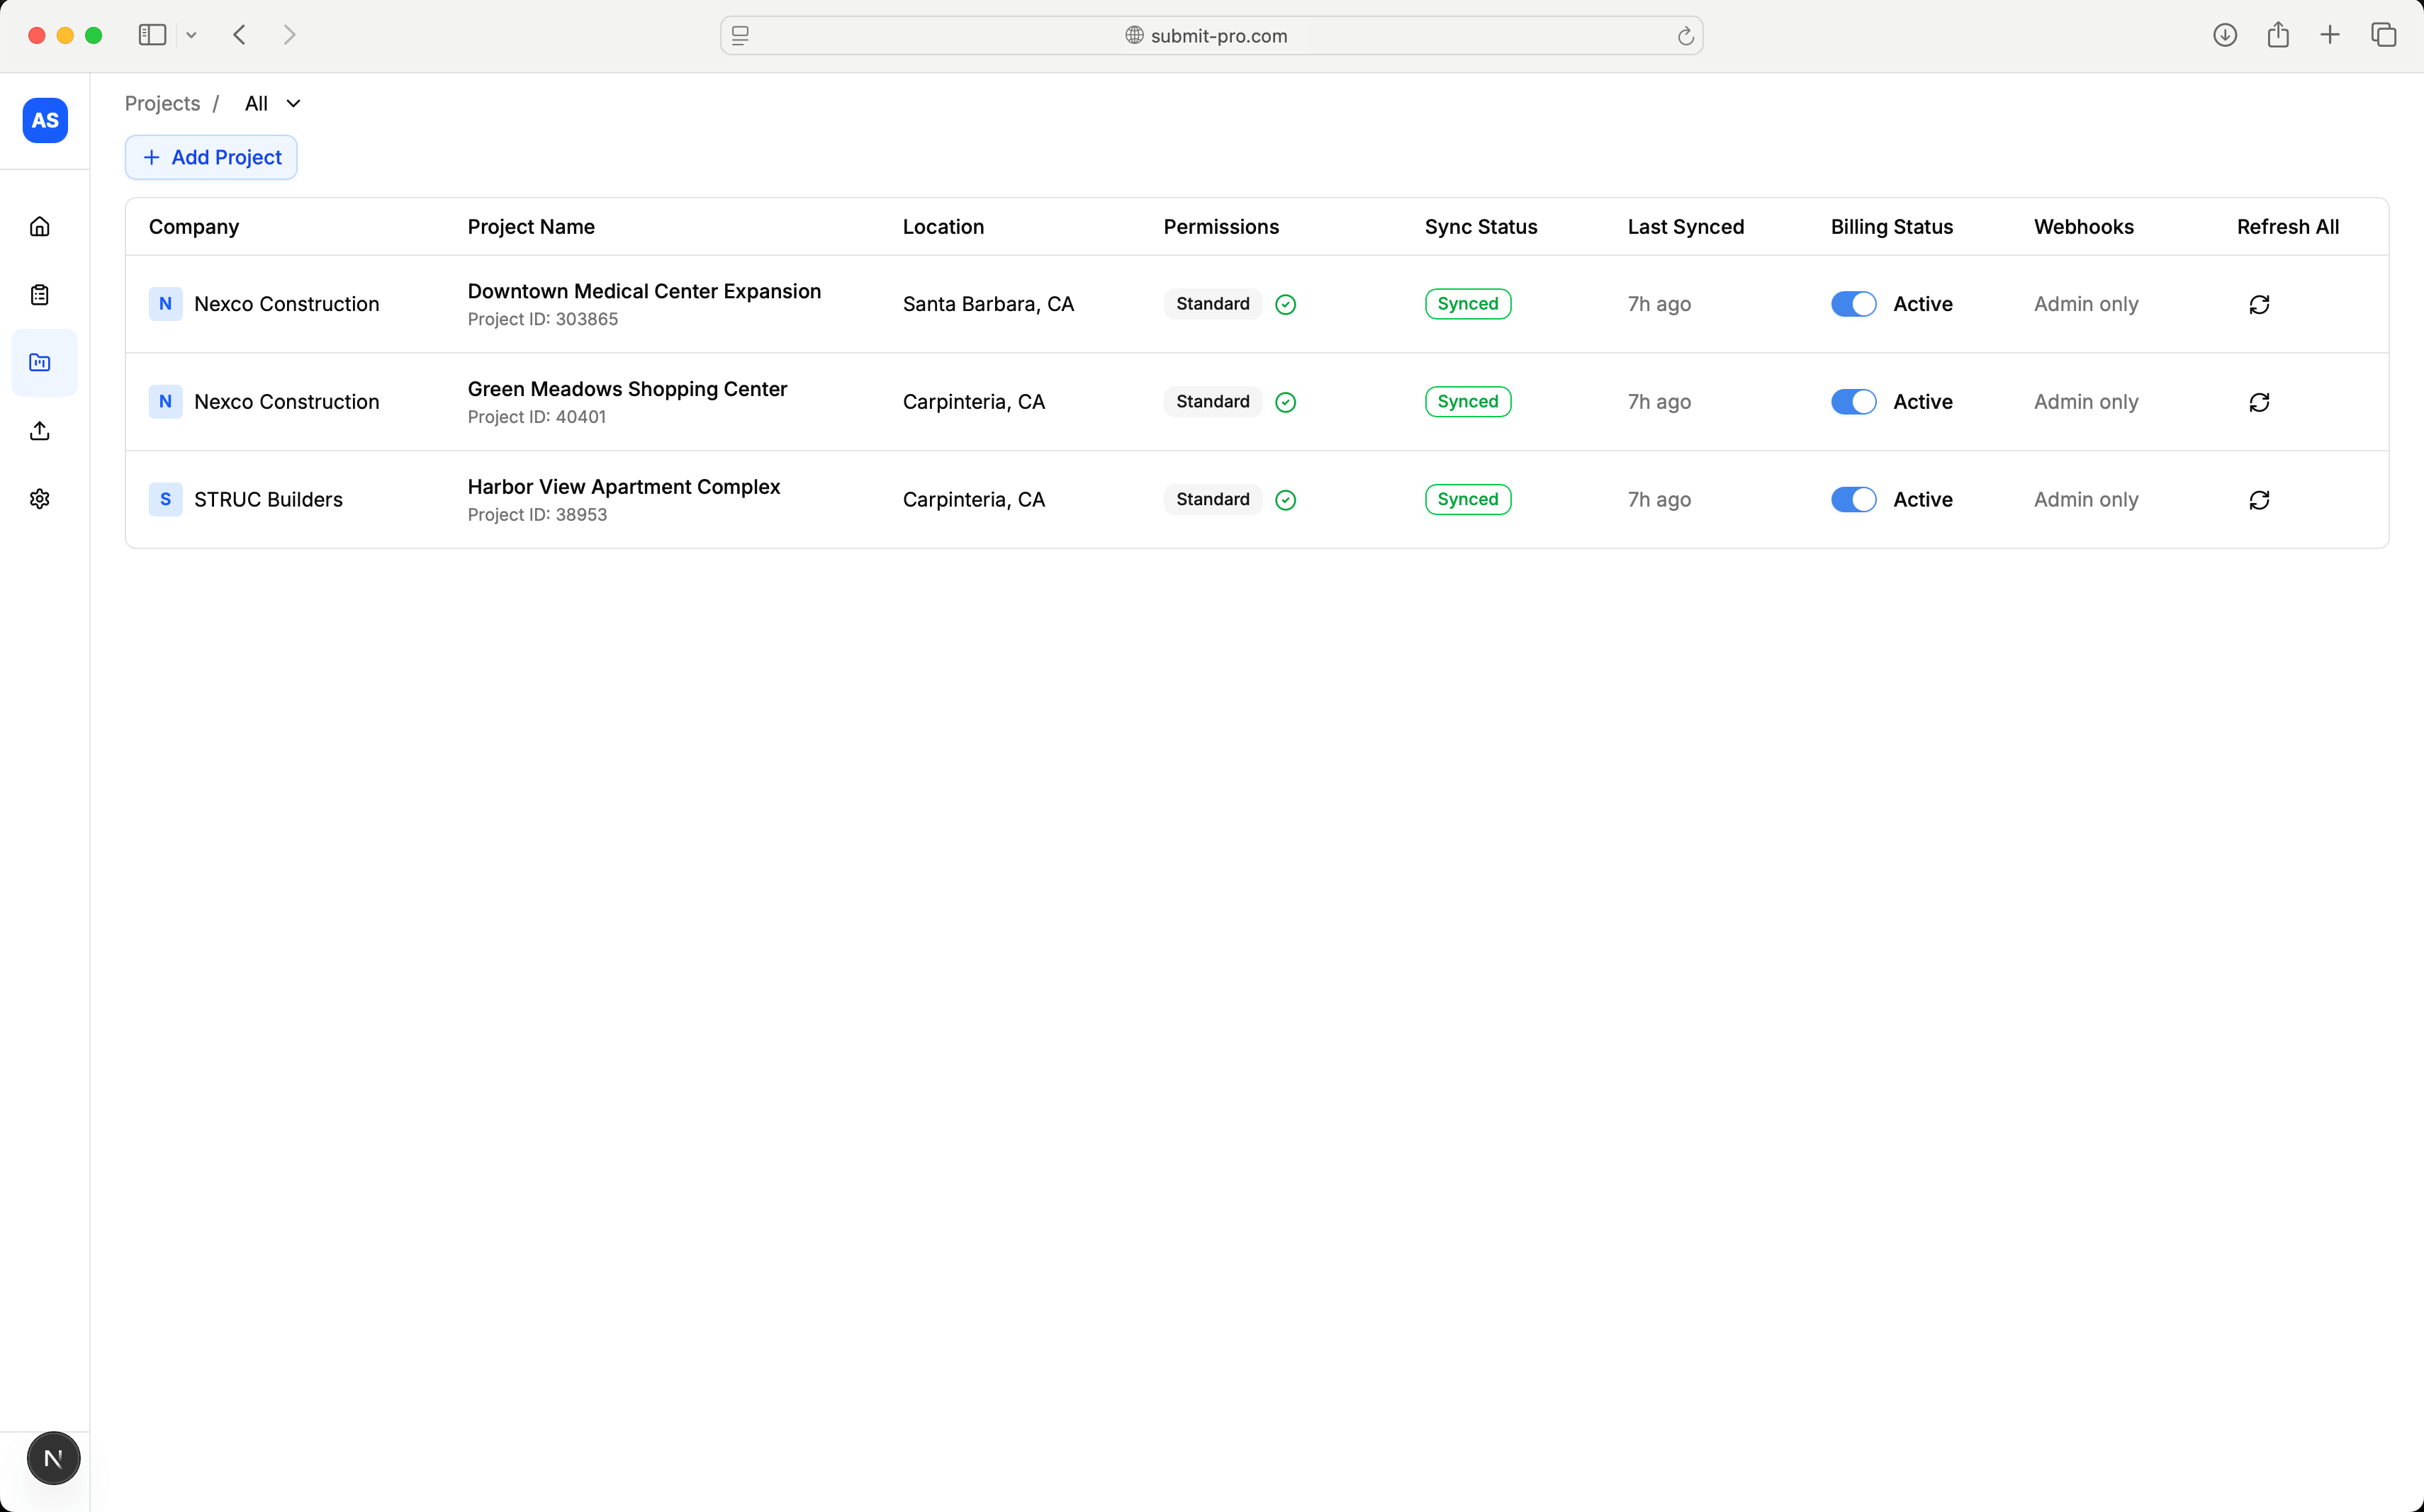Refresh Green Meadows Shopping Center row

2259,402
